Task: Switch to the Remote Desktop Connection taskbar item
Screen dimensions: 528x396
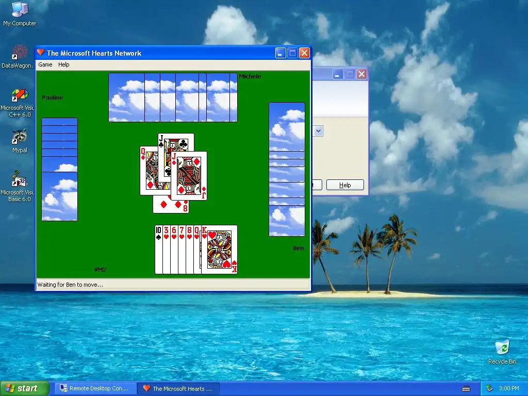Action: pyautogui.click(x=96, y=388)
